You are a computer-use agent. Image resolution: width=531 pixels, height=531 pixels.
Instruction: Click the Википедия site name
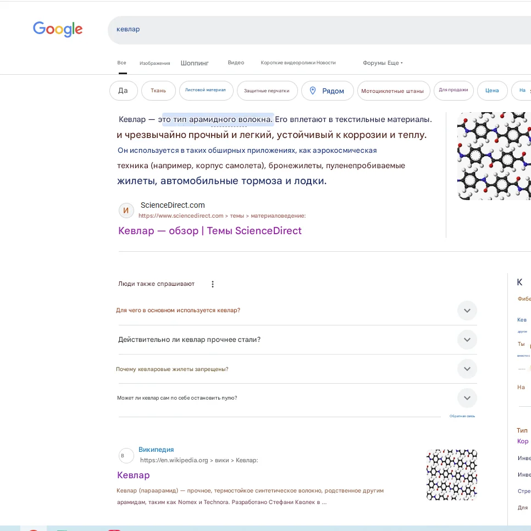click(x=156, y=450)
